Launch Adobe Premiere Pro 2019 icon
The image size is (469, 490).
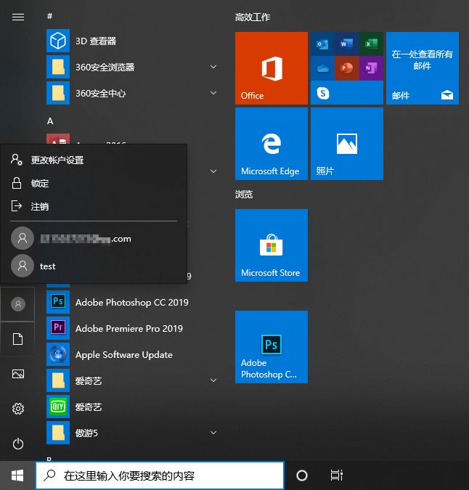(x=58, y=328)
